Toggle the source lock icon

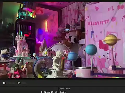tap(56, 92)
